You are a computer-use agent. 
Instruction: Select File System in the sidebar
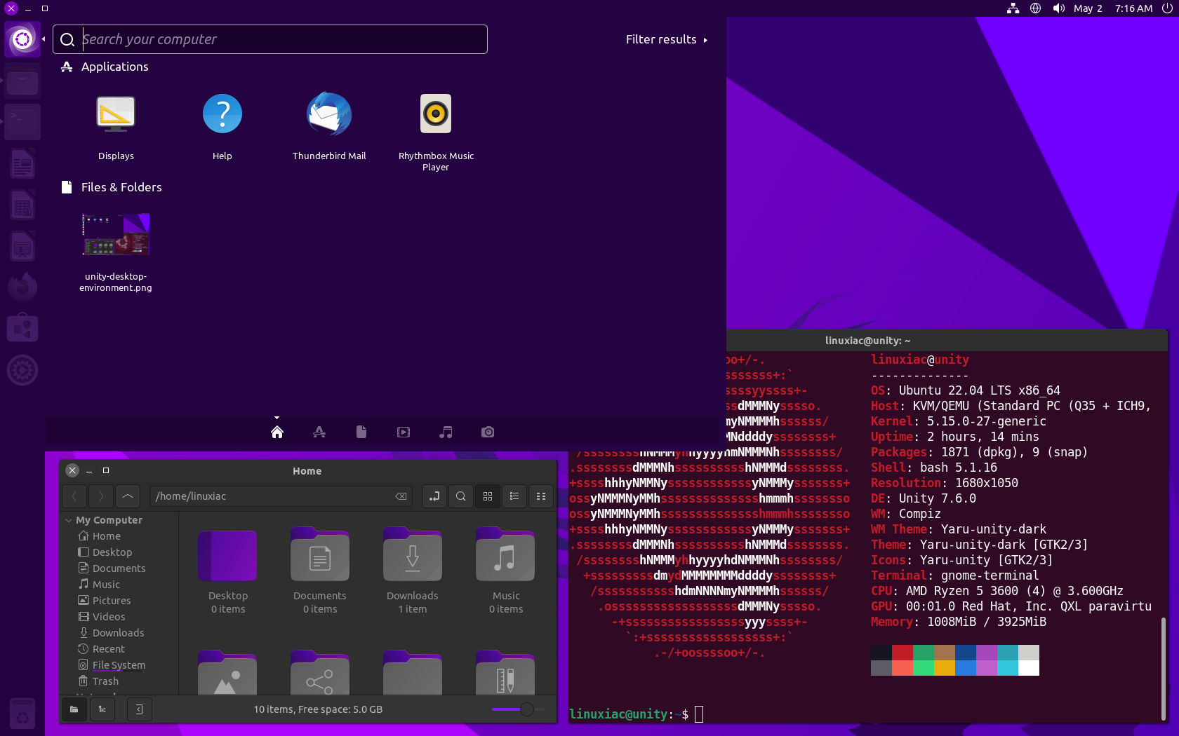tap(119, 665)
